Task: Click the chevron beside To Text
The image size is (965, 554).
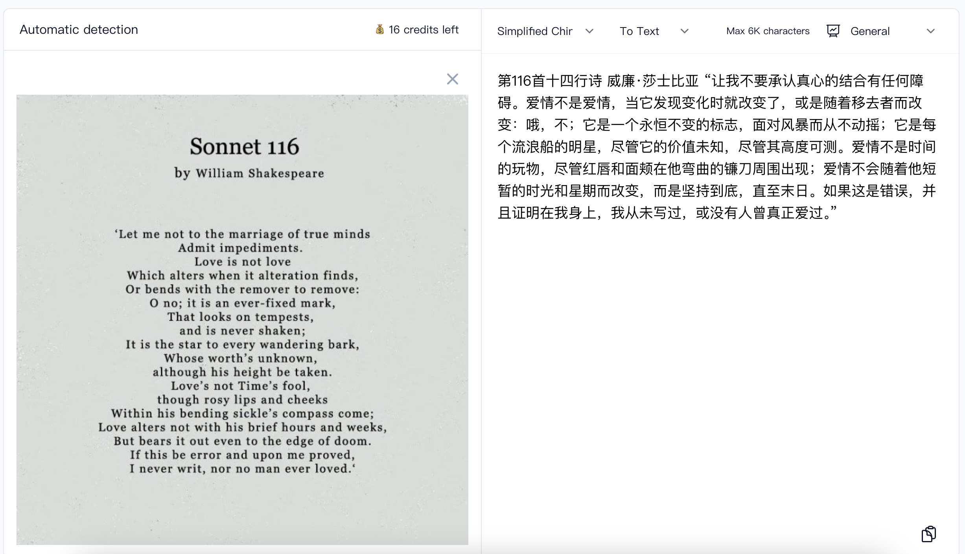Action: click(x=685, y=31)
